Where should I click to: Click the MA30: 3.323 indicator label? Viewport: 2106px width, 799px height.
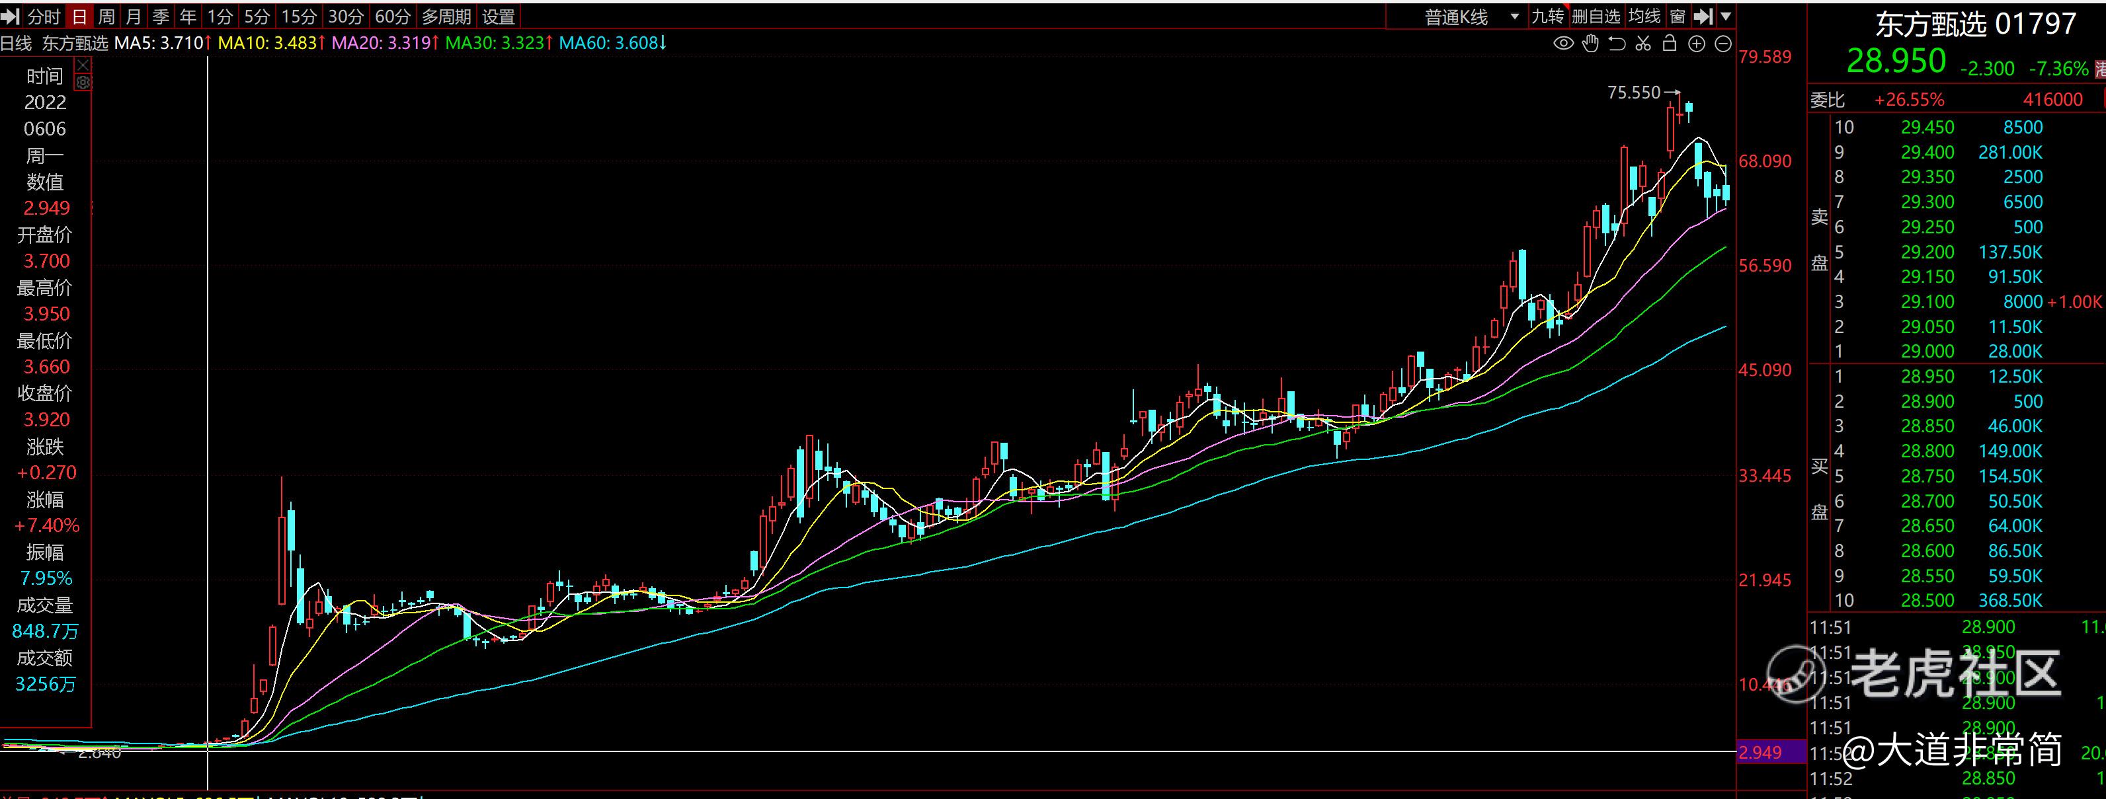pos(499,44)
